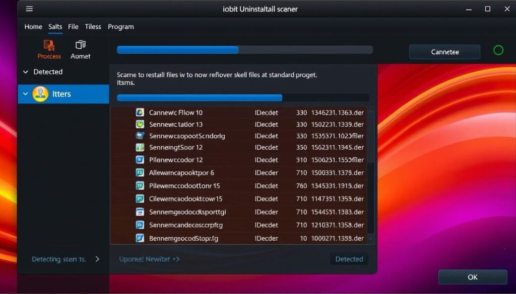Select the row Allewamcapooktpor 6
Screen dimensions: 516x294
(x=239, y=172)
